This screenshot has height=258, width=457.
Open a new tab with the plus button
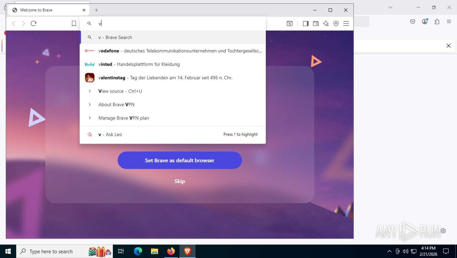(96, 10)
